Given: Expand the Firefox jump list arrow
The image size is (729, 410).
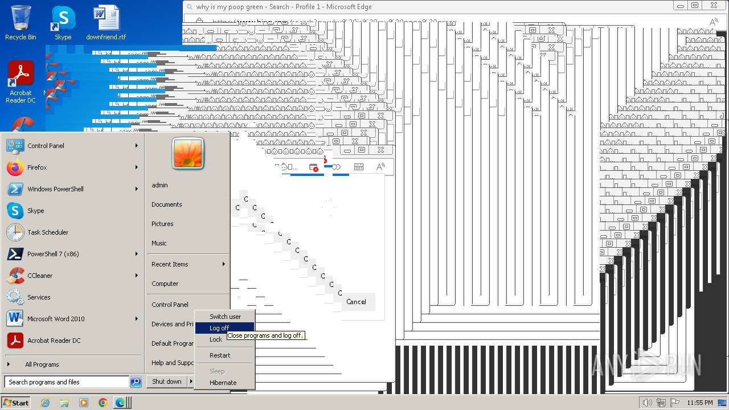Looking at the screenshot, I should 137,167.
